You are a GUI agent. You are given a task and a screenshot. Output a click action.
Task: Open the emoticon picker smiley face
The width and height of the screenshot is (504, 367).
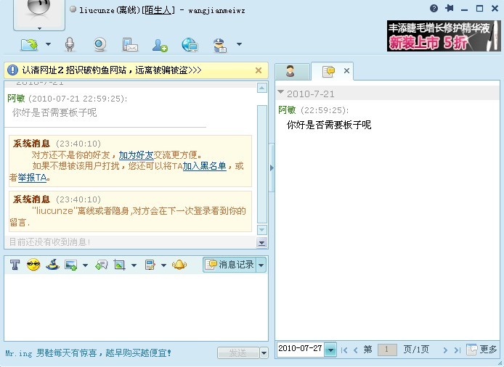pos(33,265)
